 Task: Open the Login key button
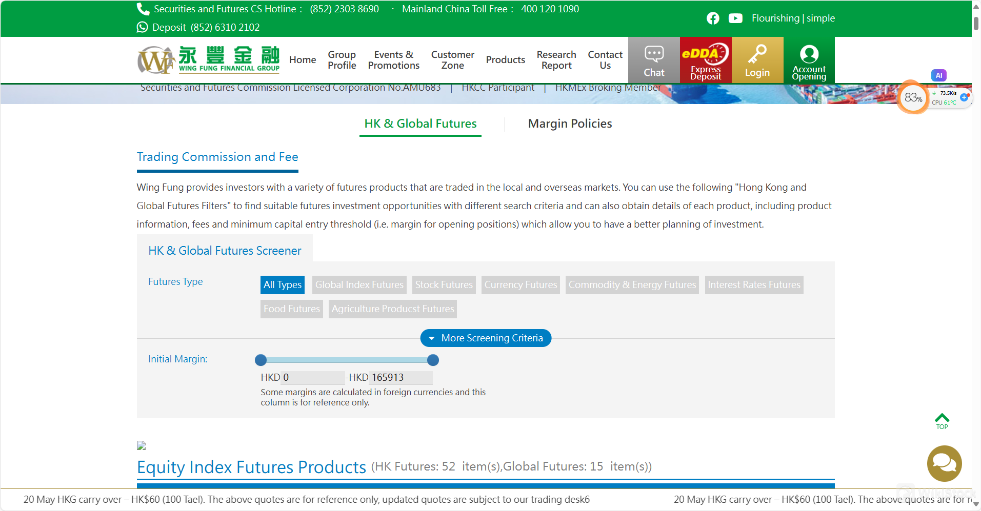pyautogui.click(x=757, y=60)
